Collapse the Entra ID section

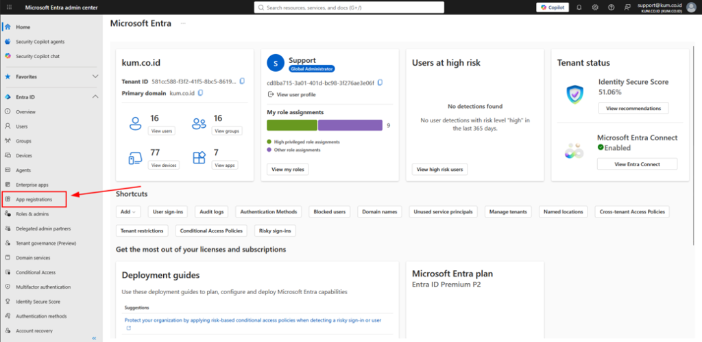[95, 96]
